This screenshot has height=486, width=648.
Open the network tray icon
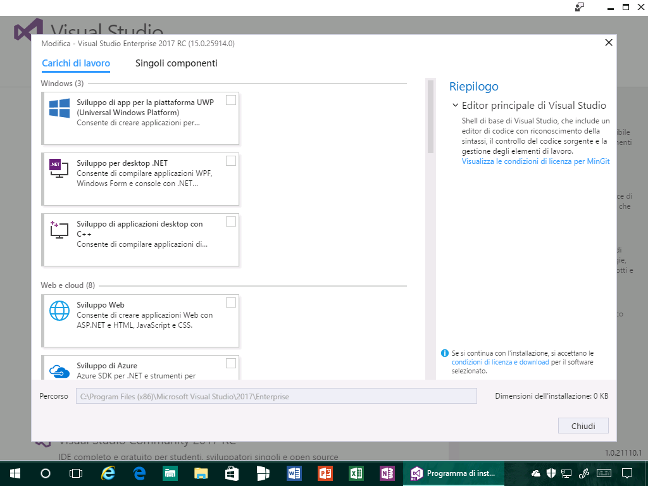pos(566,473)
